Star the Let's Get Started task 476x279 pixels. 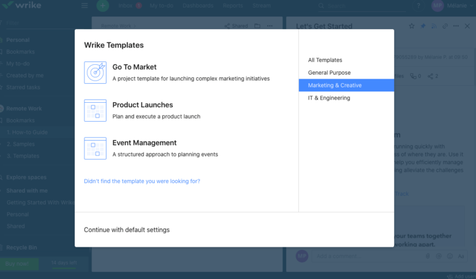(411, 27)
